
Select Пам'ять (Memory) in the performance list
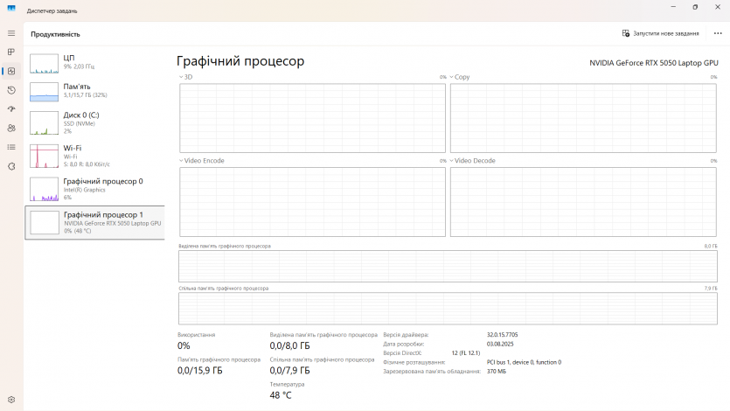pos(94,91)
